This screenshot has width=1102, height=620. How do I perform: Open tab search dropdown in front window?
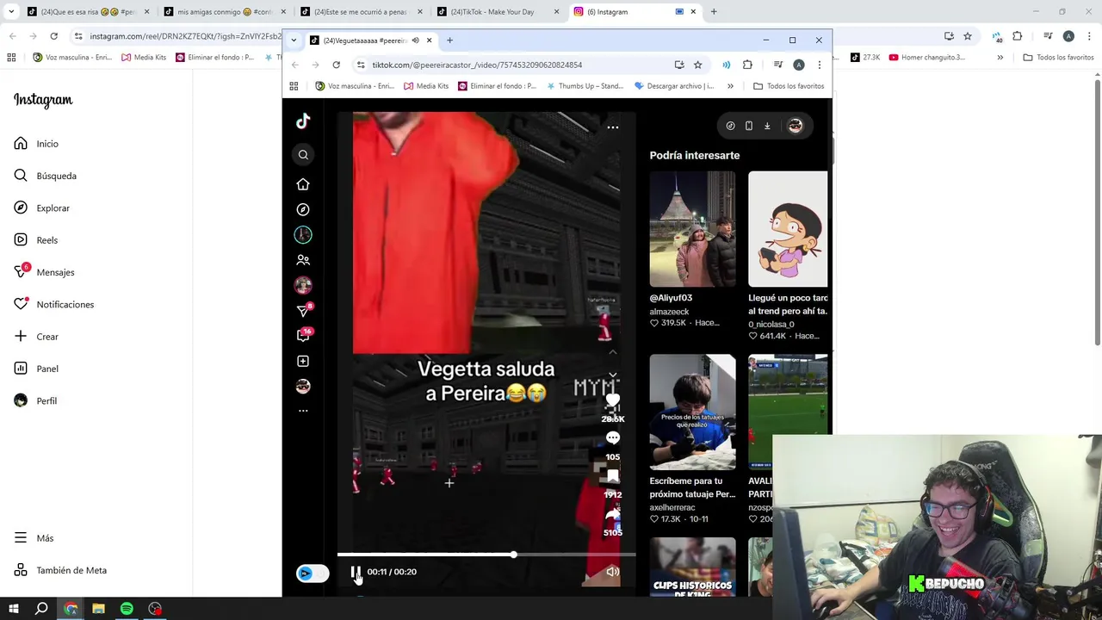point(294,40)
